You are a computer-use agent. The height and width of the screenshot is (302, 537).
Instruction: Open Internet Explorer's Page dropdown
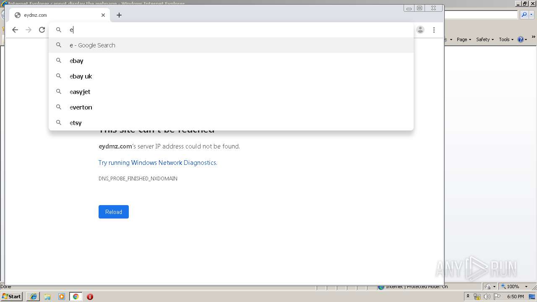pos(464,39)
